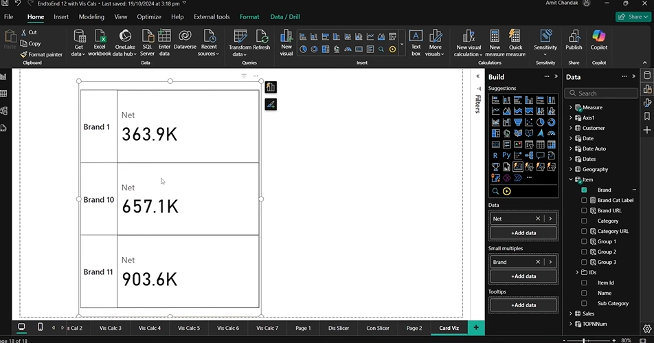Open Recent sources list
Screen dimensions: 654x343
(209, 43)
